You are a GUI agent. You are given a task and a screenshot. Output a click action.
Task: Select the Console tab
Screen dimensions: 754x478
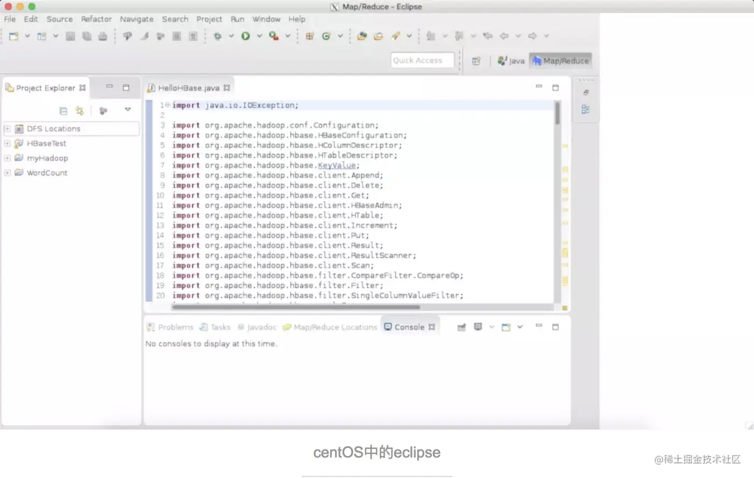pos(409,327)
